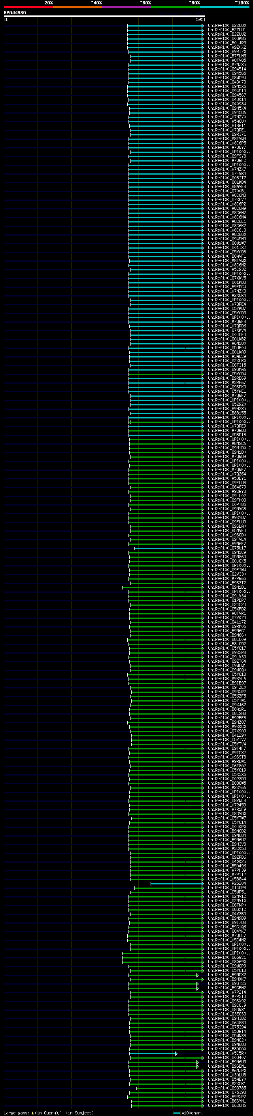Click UniRef100_Q2V330 hit name
253x1116 pixels.
coord(227,574)
